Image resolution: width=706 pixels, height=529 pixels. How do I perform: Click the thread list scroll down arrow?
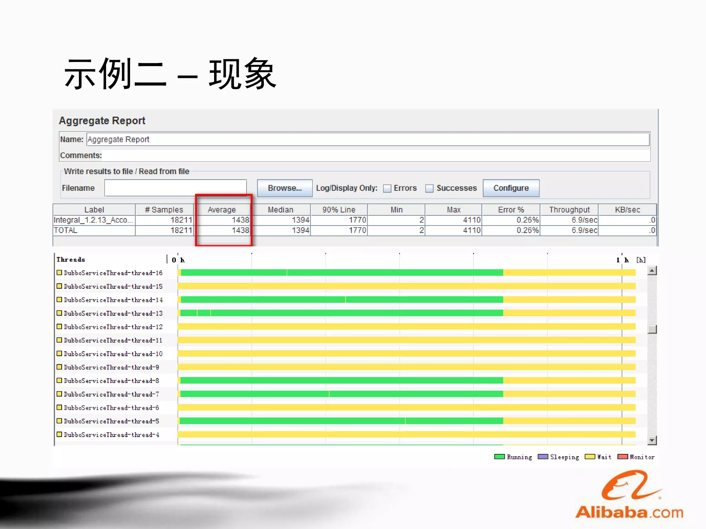tap(652, 440)
